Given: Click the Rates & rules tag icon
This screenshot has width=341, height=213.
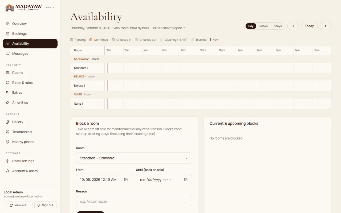Looking at the screenshot, I should click(x=8, y=83).
